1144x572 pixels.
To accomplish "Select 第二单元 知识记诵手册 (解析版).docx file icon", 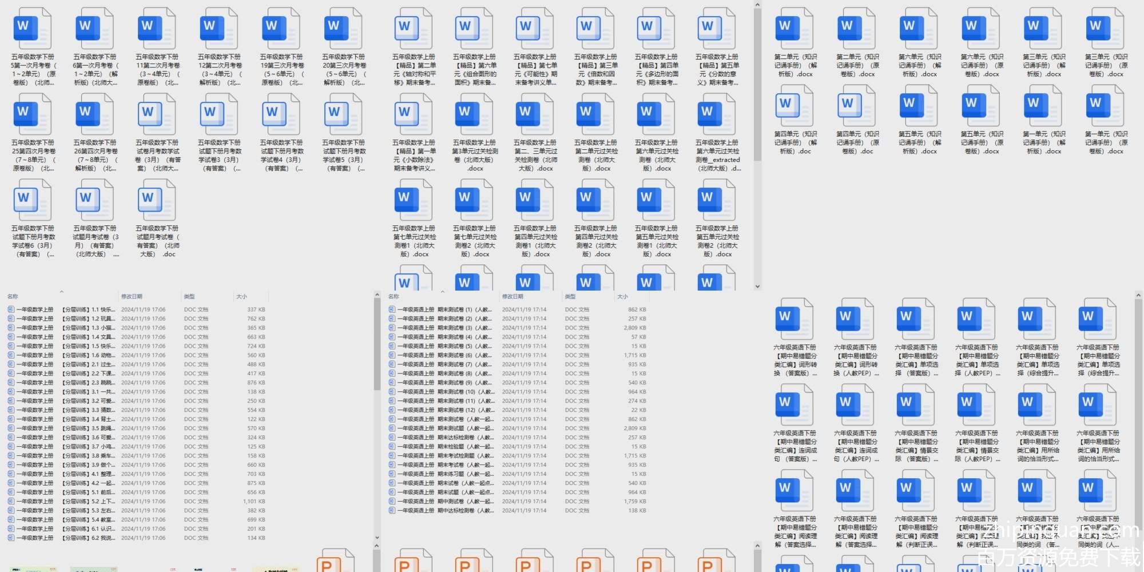I will pos(795,29).
